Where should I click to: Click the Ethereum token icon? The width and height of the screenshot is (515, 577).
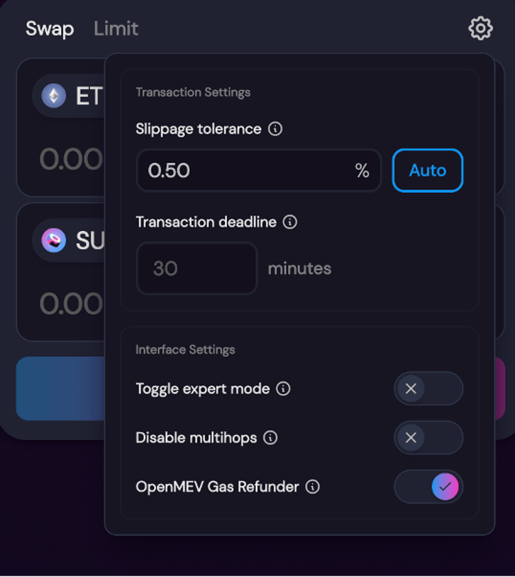click(54, 96)
